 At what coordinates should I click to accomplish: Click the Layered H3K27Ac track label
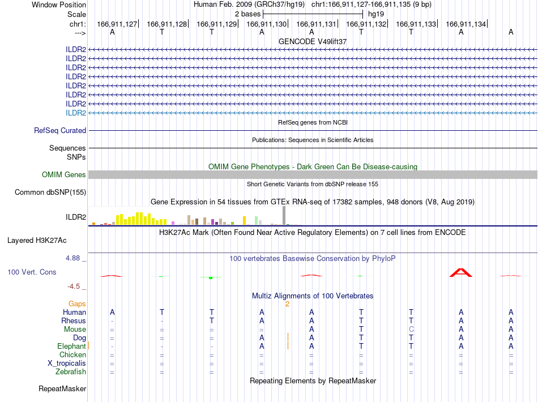point(37,241)
